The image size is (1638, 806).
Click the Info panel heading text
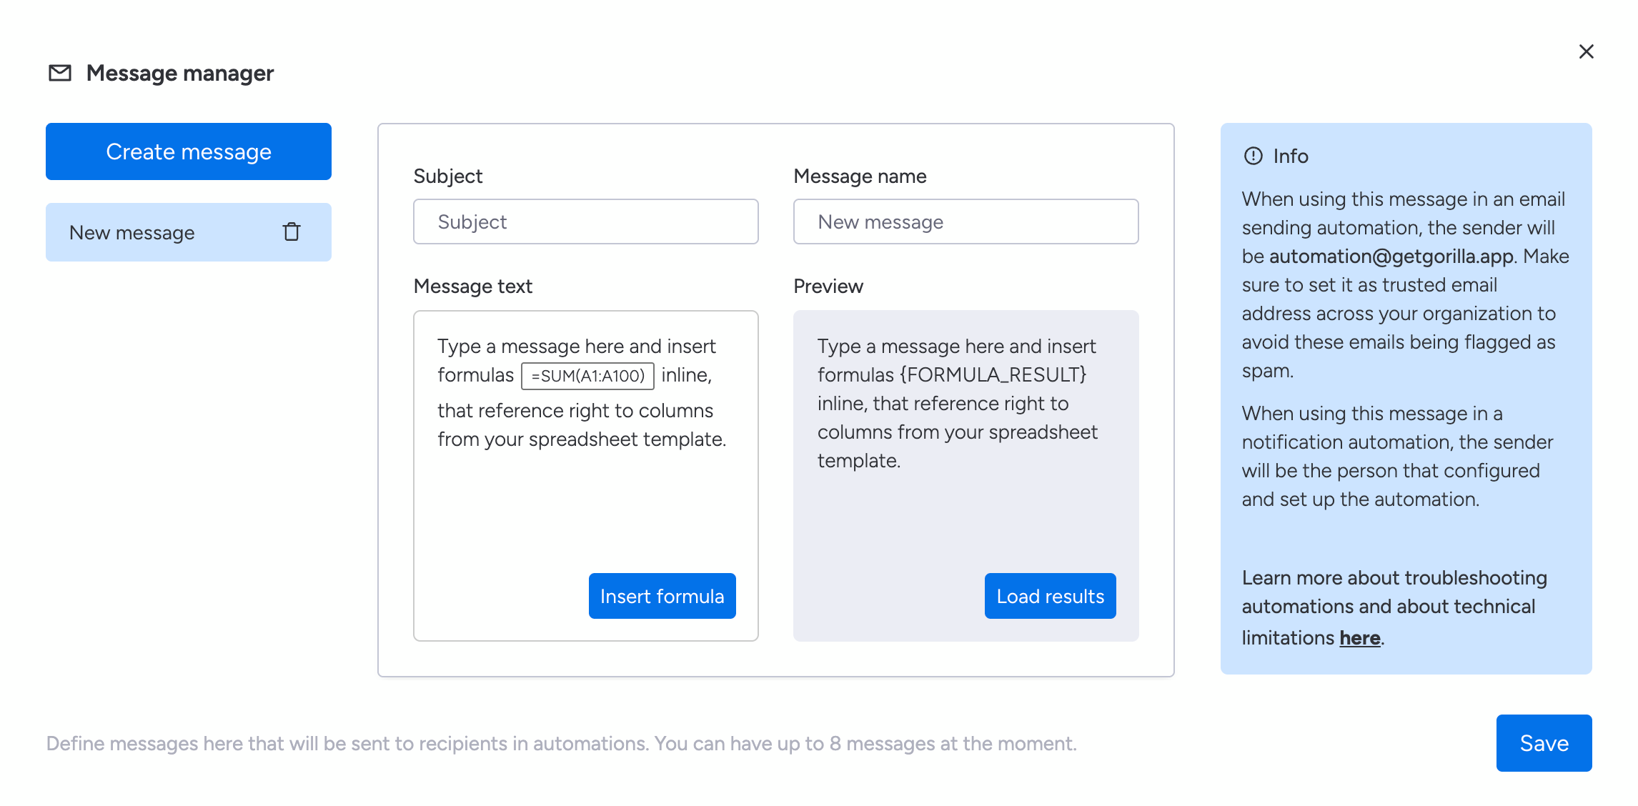click(1290, 156)
